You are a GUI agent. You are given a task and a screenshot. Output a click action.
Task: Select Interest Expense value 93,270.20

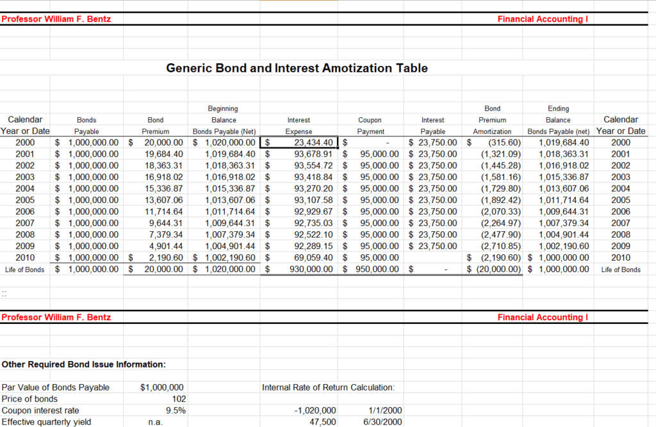(x=299, y=189)
